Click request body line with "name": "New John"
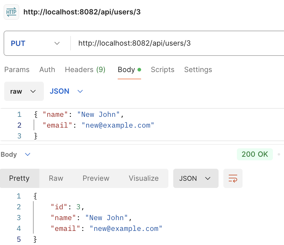The width and height of the screenshot is (284, 245). pyautogui.click(x=79, y=115)
